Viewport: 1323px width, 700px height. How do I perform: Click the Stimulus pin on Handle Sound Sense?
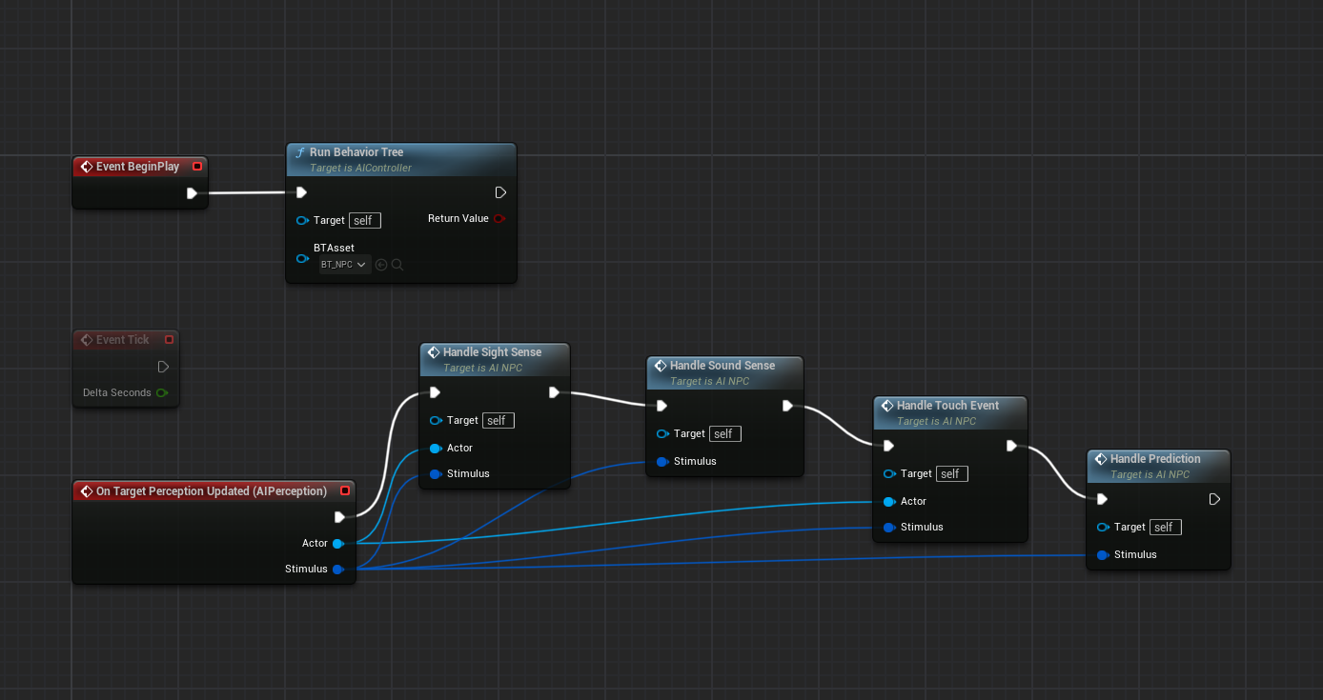point(662,461)
